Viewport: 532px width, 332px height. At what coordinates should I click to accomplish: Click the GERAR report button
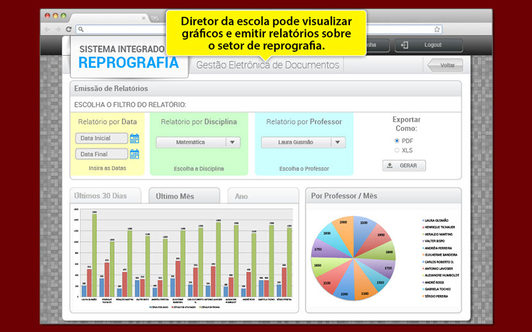(x=404, y=166)
